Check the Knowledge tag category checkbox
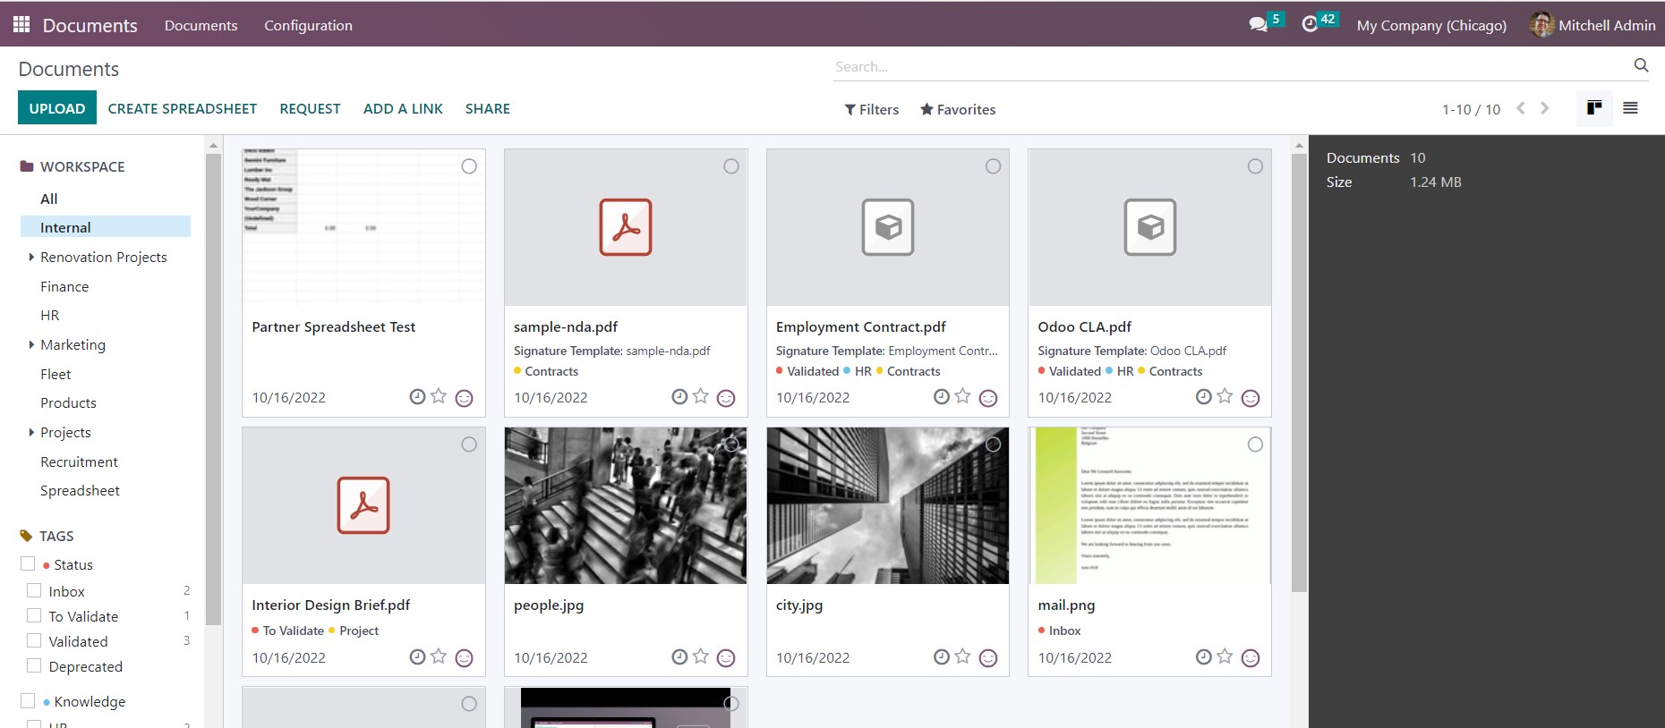Screen dimensions: 1665x728 tap(28, 700)
